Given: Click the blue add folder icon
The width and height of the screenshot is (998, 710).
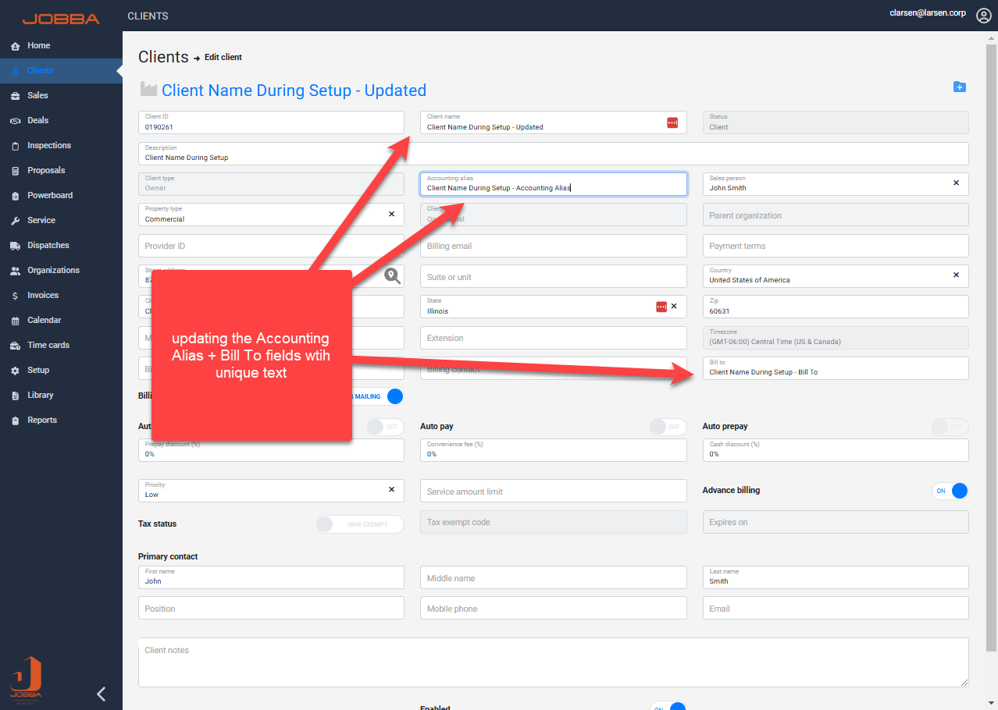Looking at the screenshot, I should 960,87.
